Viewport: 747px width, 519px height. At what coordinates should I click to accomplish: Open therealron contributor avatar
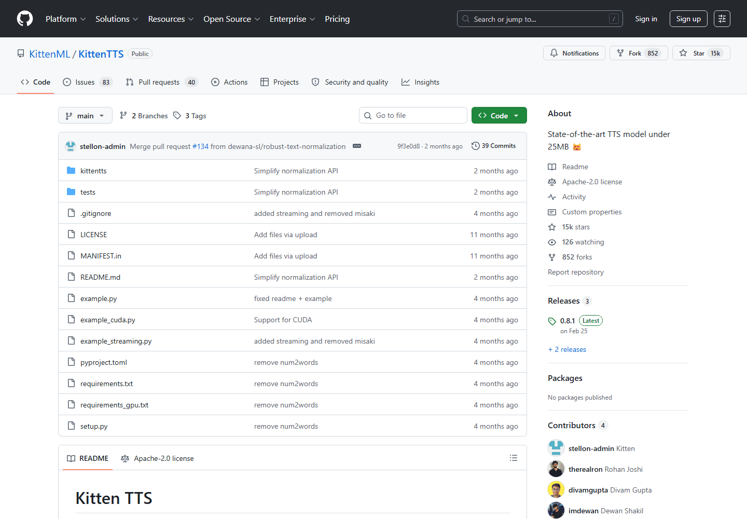(x=556, y=469)
